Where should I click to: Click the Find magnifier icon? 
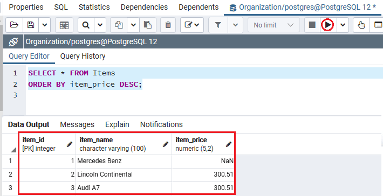click(86, 25)
